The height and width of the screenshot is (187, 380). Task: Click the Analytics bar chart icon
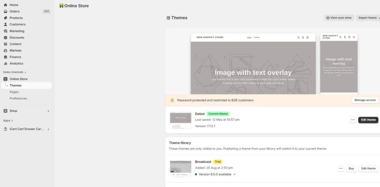[x=5, y=63]
